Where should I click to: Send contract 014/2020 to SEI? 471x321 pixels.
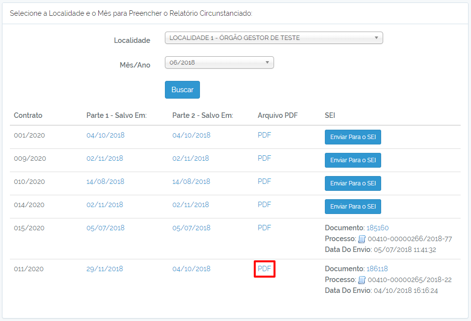(353, 207)
